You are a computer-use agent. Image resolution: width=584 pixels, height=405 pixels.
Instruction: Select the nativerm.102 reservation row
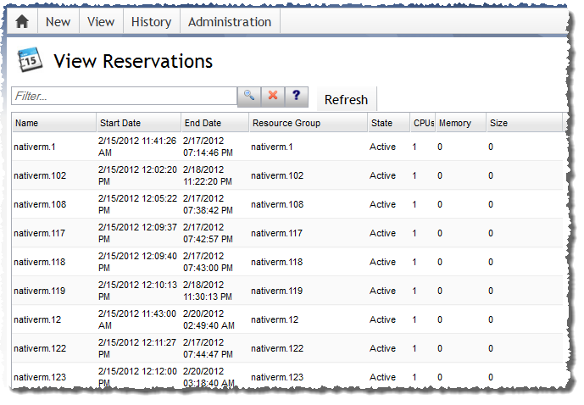40,175
